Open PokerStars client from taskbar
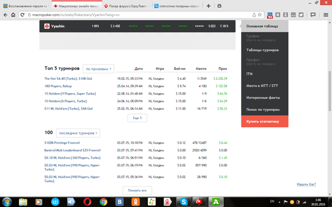332x207 pixels. click(x=199, y=202)
